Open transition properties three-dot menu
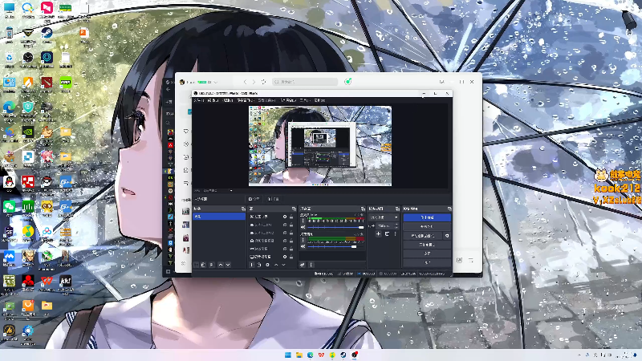The image size is (642, 361). pyautogui.click(x=395, y=233)
